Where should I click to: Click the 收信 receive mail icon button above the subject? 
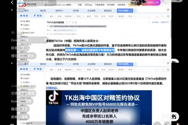(24, 16)
